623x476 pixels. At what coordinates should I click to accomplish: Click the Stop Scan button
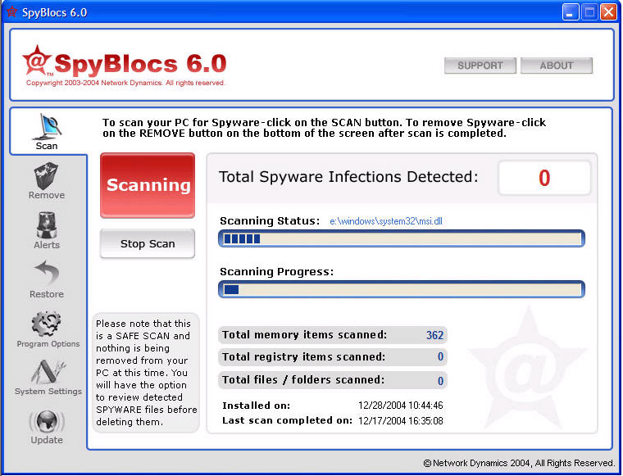click(x=148, y=243)
